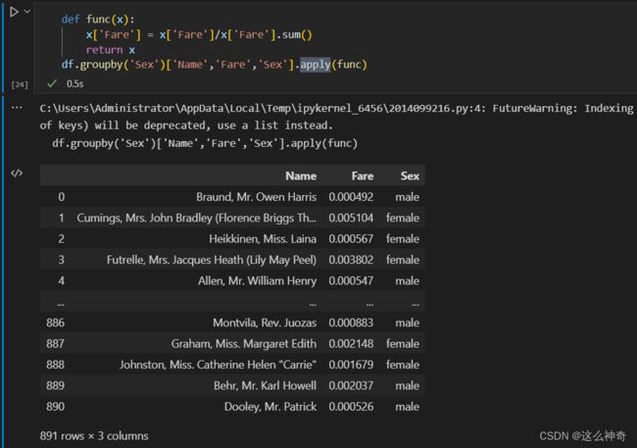Click the 891 rows × 3 columns summary
The width and height of the screenshot is (637, 448).
[94, 436]
